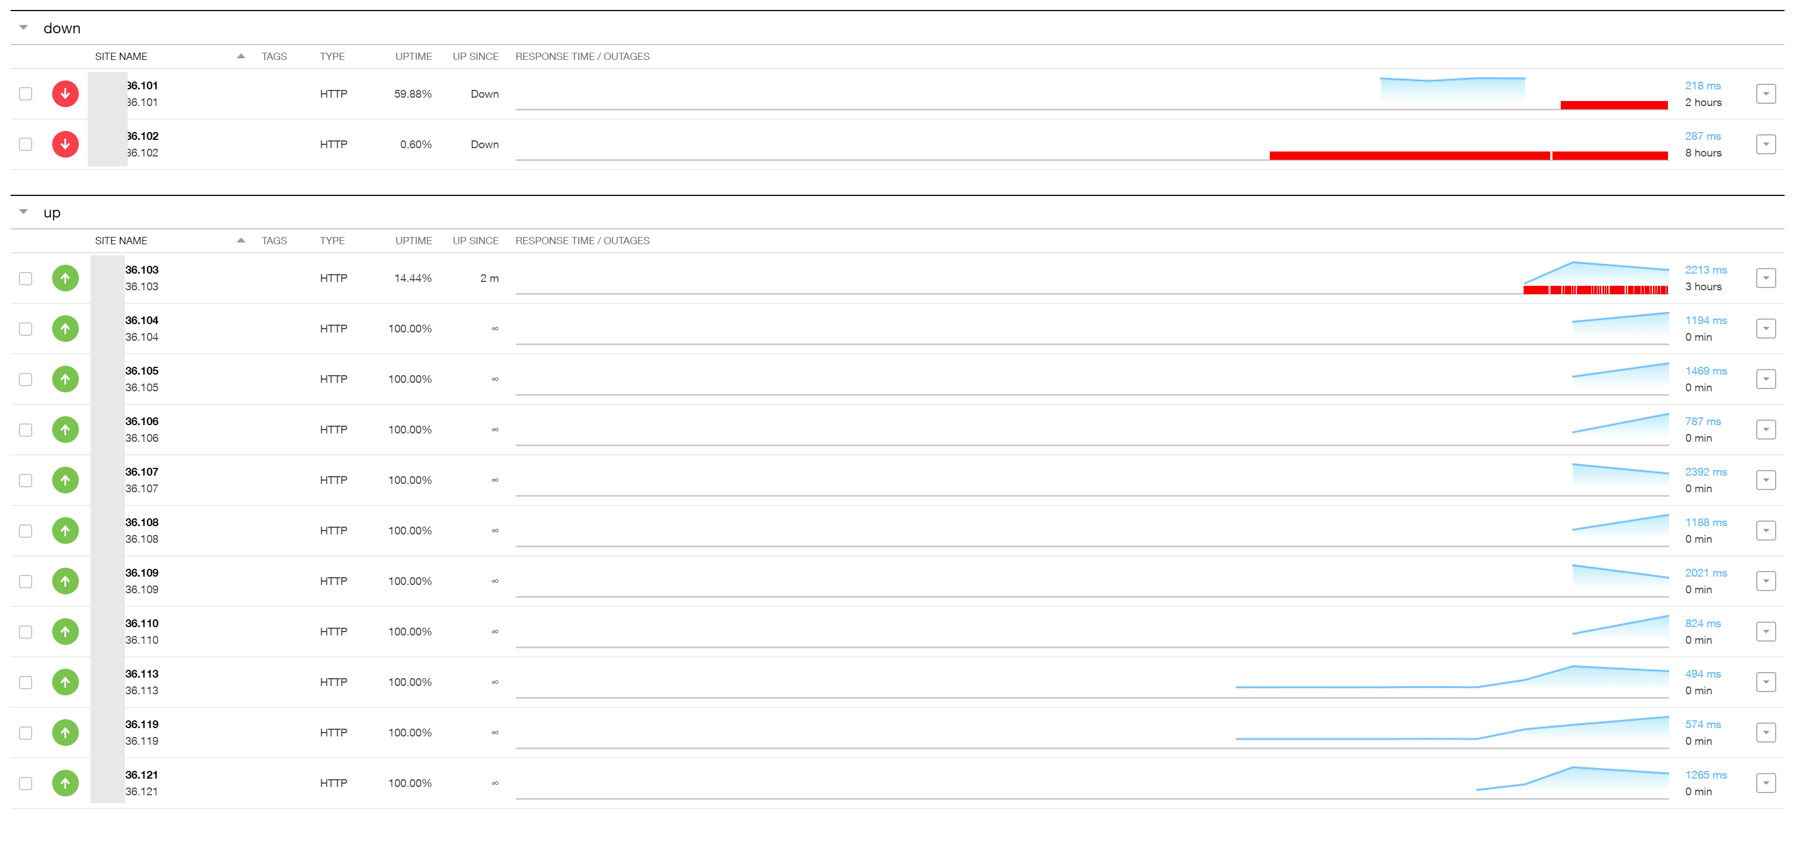Click the 2213 ms response time link
1799x843 pixels.
click(1705, 270)
